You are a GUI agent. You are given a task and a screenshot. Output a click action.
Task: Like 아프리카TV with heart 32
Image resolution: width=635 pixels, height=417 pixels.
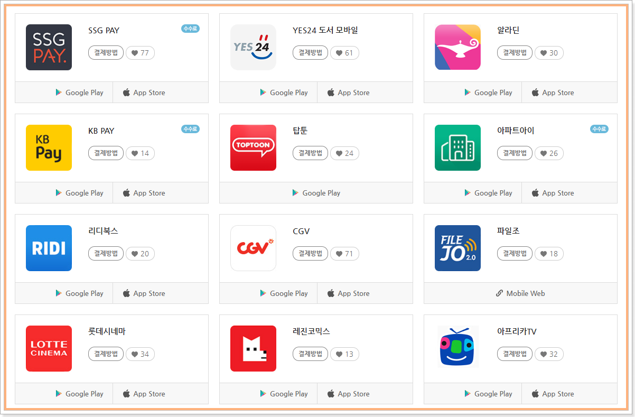pyautogui.click(x=549, y=354)
